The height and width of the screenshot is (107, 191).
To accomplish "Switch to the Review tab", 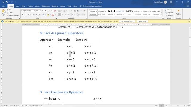I will pos(63,6).
